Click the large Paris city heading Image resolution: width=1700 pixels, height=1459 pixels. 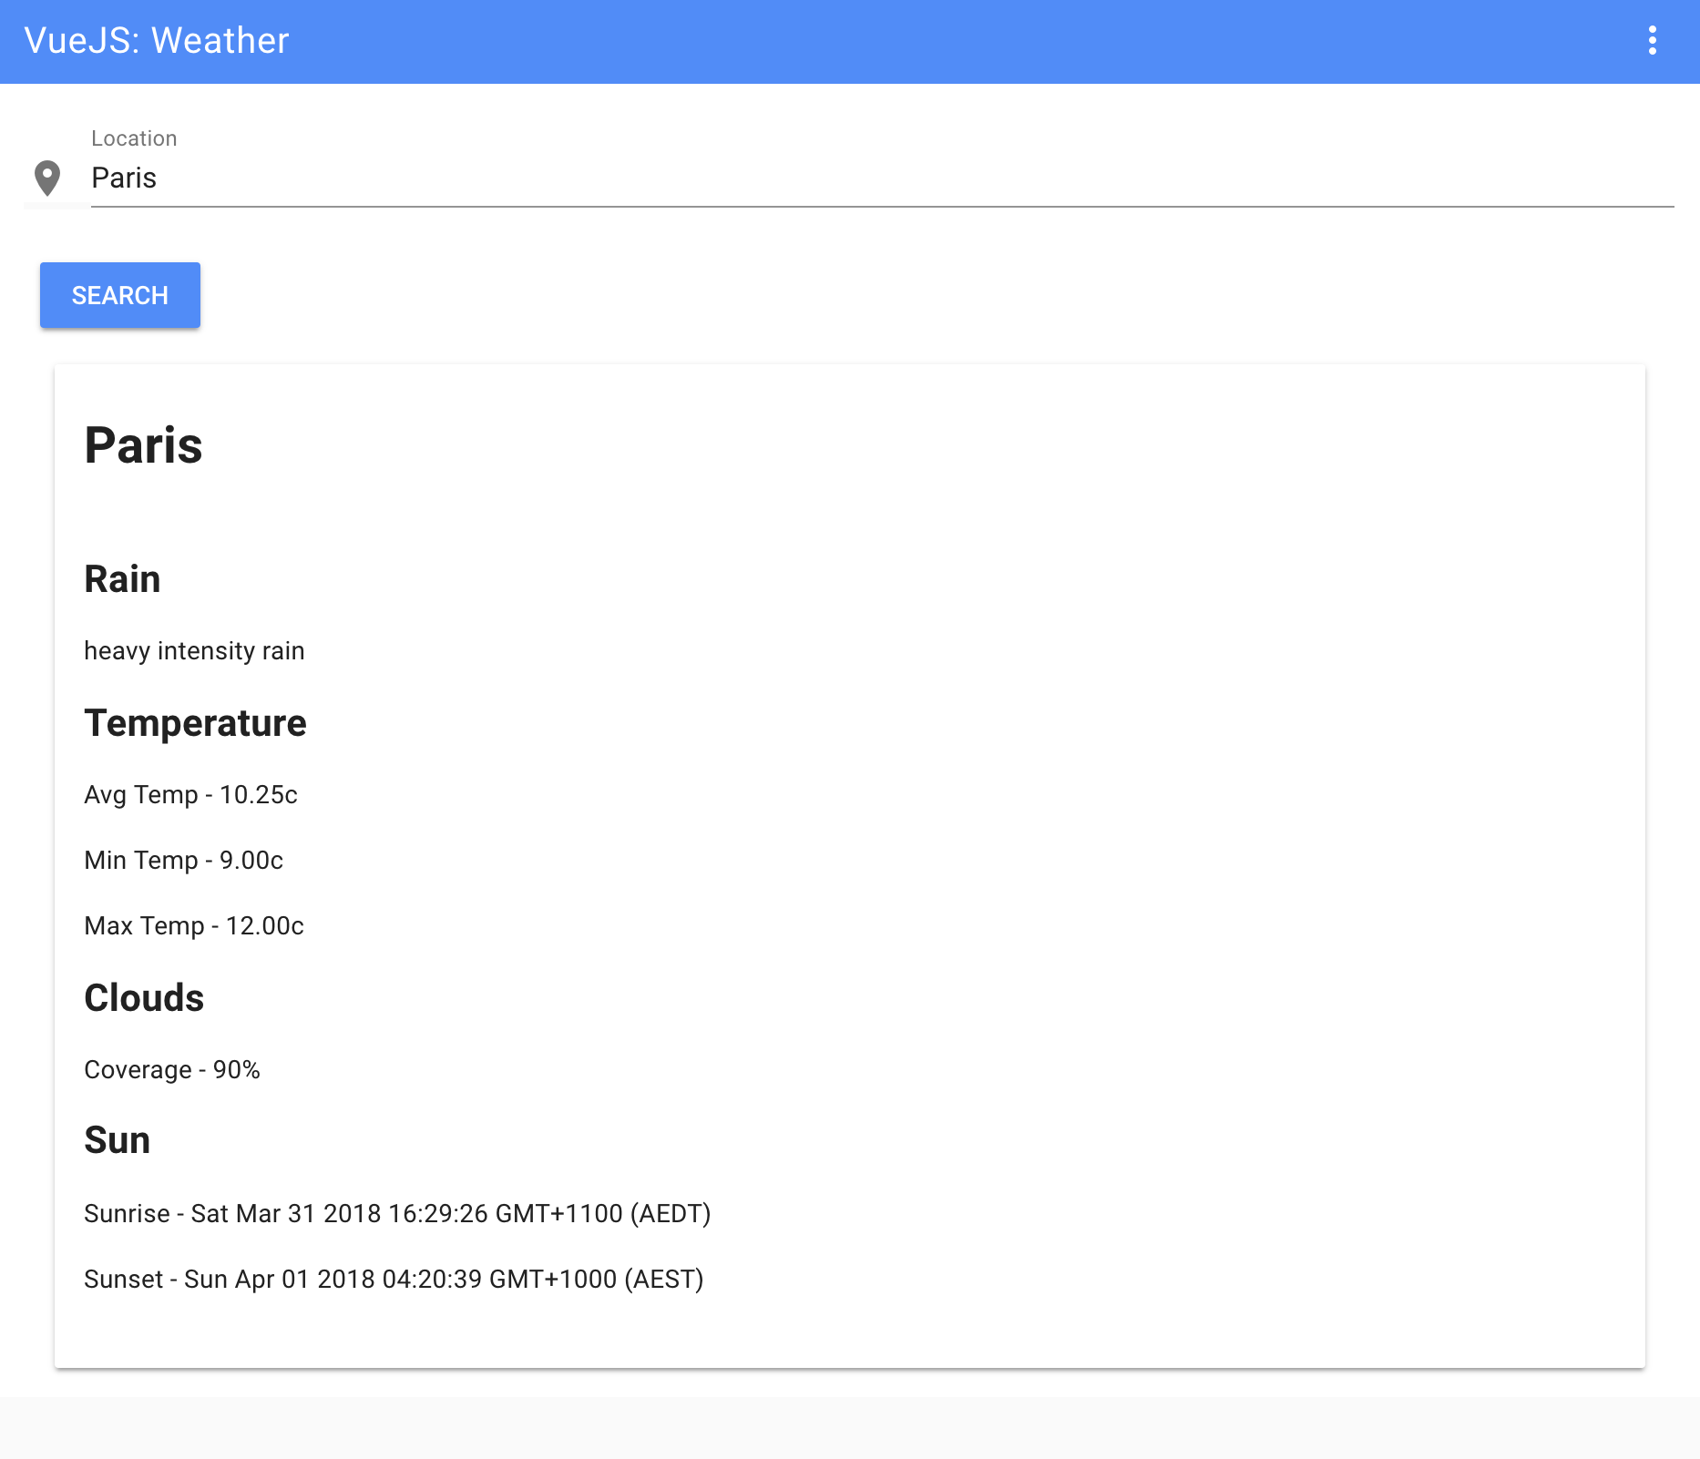tap(143, 445)
